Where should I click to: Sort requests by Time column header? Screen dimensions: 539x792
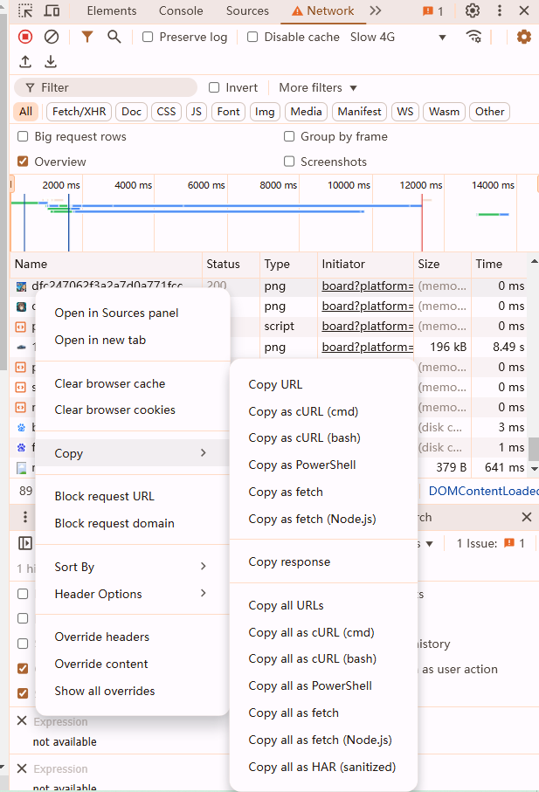click(x=499, y=264)
